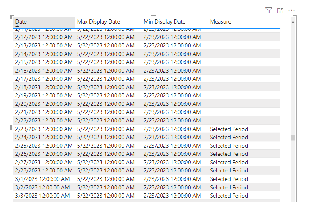
Task: Click Min Display Date in 3/3/2023 row
Action: pos(172,196)
